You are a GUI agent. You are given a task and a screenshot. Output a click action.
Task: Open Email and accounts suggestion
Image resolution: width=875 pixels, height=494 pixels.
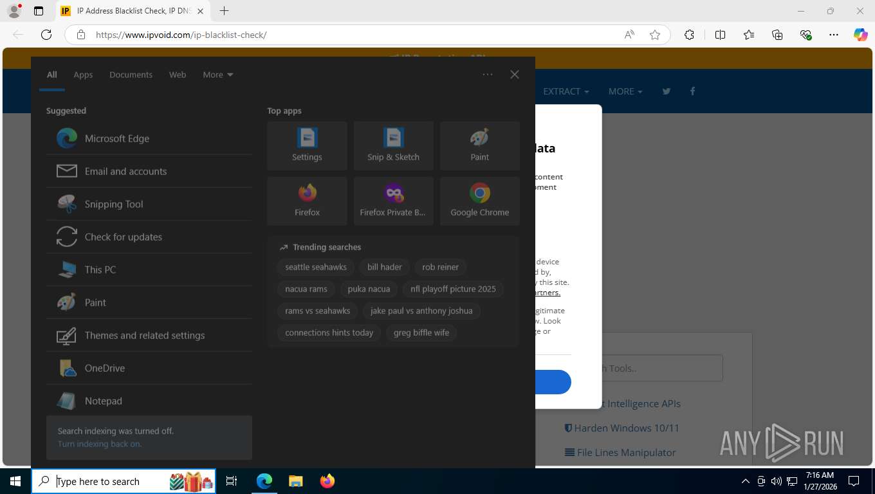(x=149, y=171)
